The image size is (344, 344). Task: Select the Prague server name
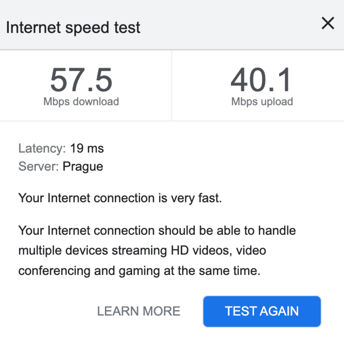pos(83,166)
